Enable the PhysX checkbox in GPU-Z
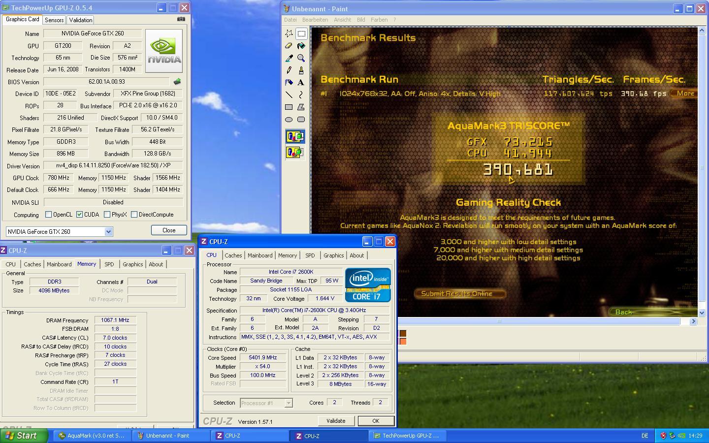 (x=106, y=215)
